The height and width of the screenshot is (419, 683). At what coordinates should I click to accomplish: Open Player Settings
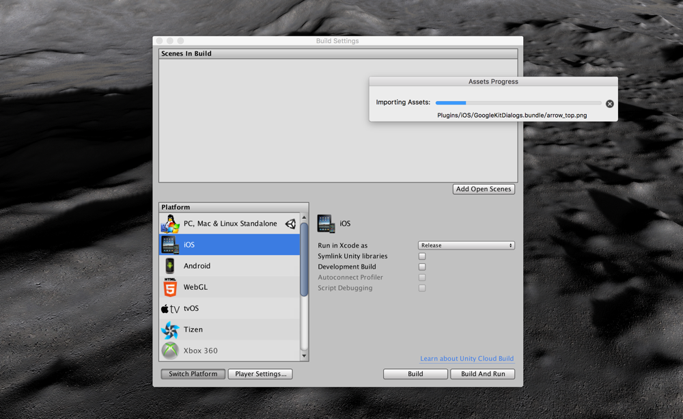260,374
